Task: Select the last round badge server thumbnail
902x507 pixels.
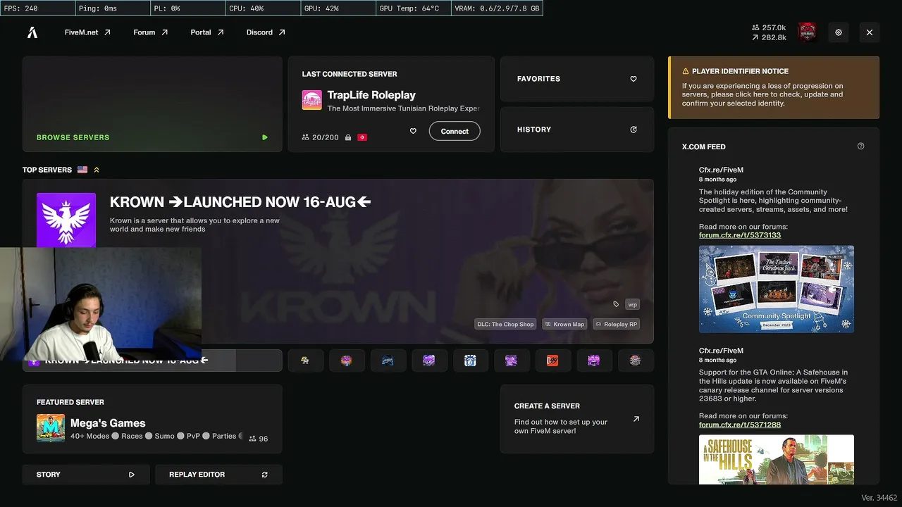Action: click(635, 361)
